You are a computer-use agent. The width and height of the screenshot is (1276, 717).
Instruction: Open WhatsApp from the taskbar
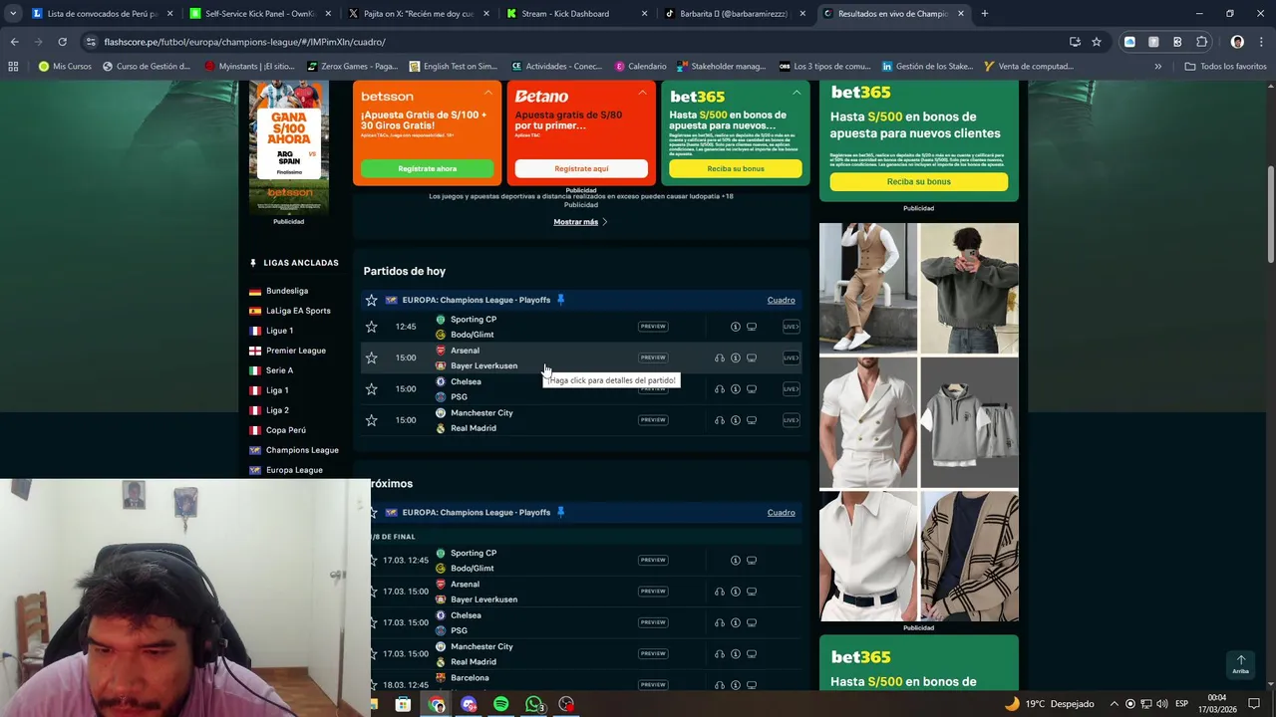pyautogui.click(x=533, y=704)
